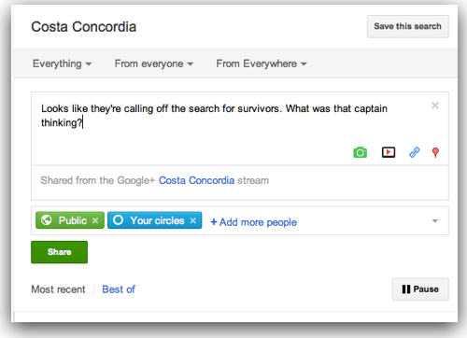The width and height of the screenshot is (467, 338).
Task: Remove the Your circles chip with its X
Action: click(193, 220)
